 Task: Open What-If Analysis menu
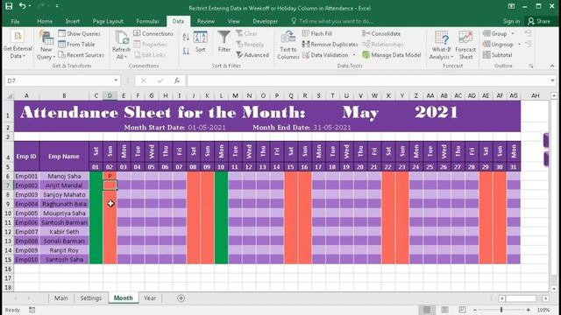coord(441,45)
